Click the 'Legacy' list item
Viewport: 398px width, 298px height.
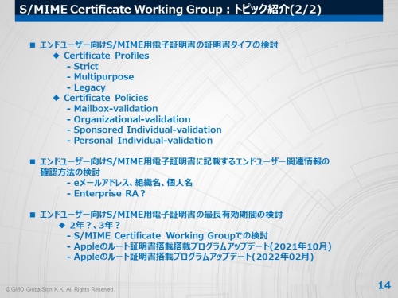coord(89,87)
